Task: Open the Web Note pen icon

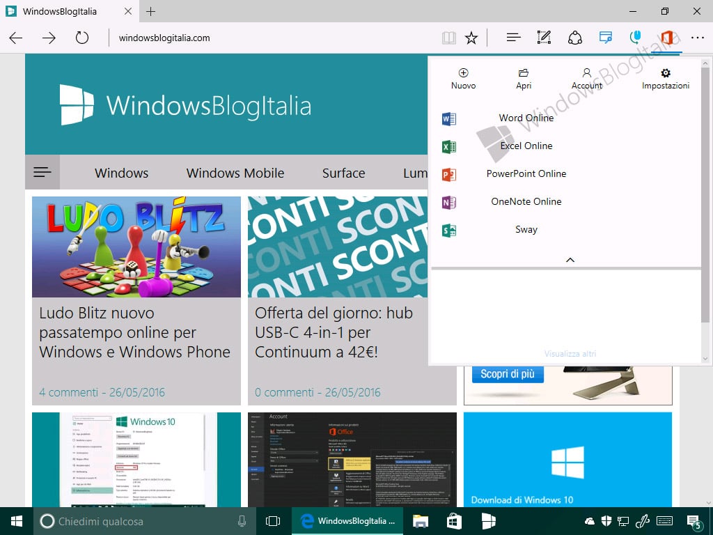Action: 544,38
